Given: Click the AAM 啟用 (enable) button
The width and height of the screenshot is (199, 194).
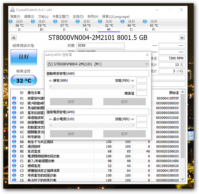Looking at the screenshot, I should (x=124, y=102).
